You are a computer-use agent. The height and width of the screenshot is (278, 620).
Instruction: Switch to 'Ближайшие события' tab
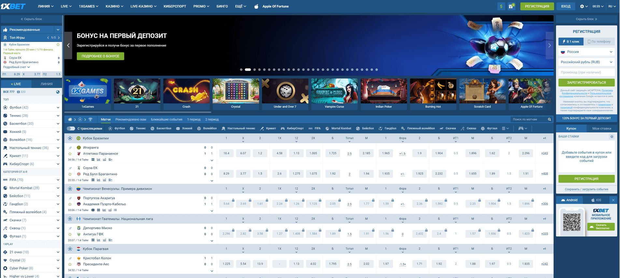166,119
